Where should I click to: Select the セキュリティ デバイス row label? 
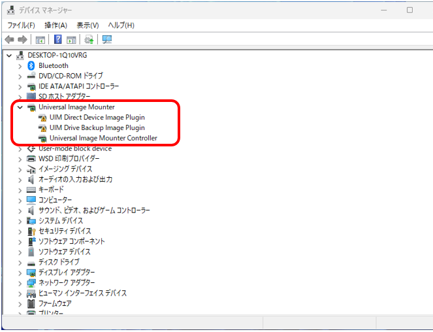[x=65, y=231]
